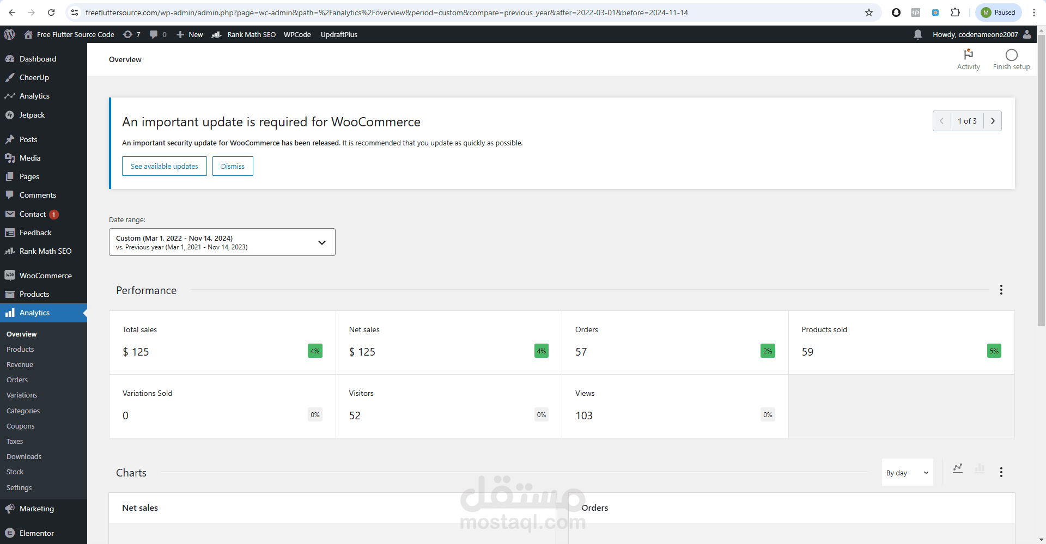Open Analytics Products report
1046x544 pixels.
point(20,349)
